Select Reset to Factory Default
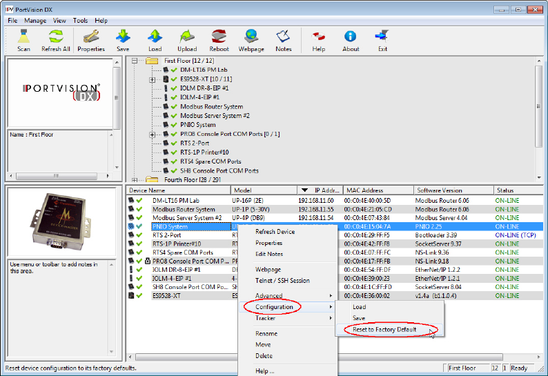Viewport: 548px width, 376px height. 384,330
